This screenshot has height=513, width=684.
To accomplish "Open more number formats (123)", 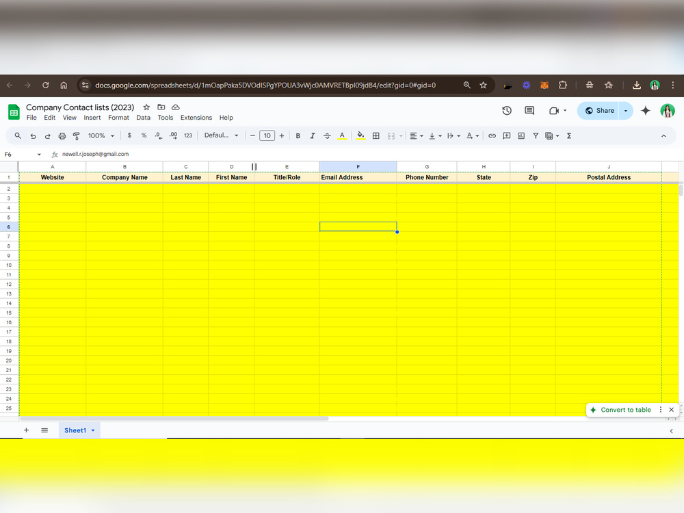I will click(x=188, y=135).
